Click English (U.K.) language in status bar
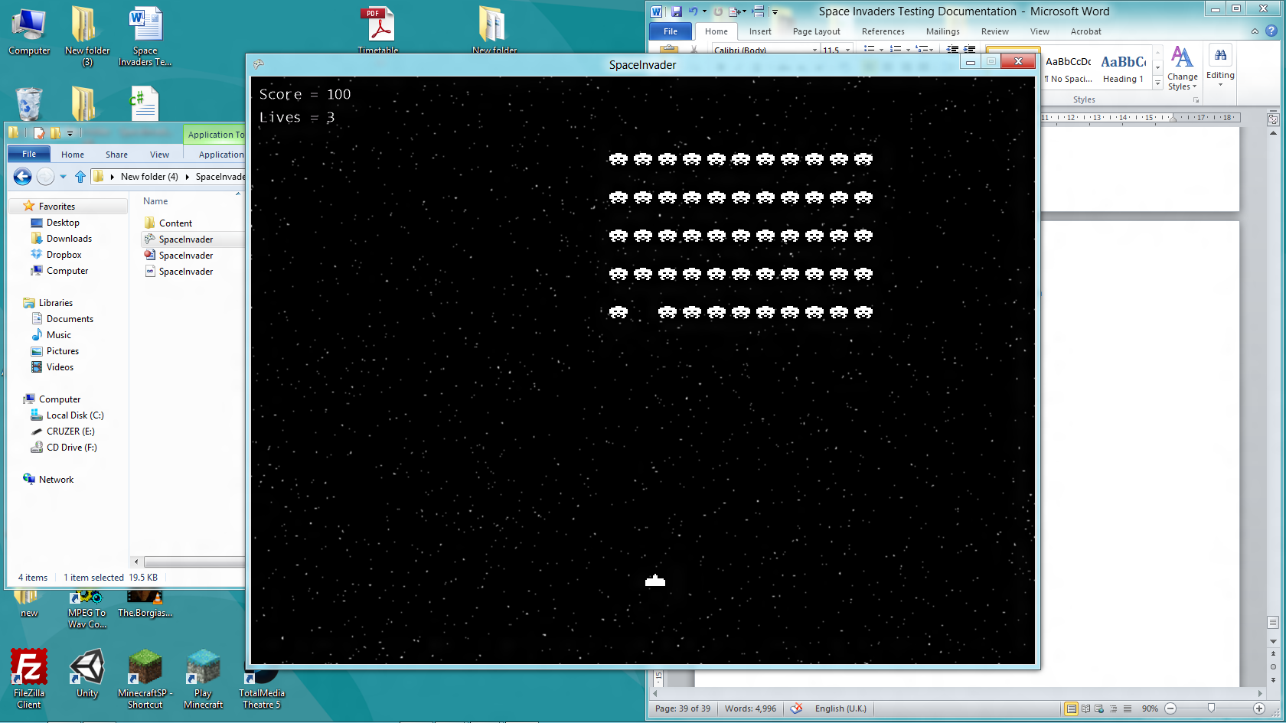This screenshot has height=723, width=1286. click(840, 708)
